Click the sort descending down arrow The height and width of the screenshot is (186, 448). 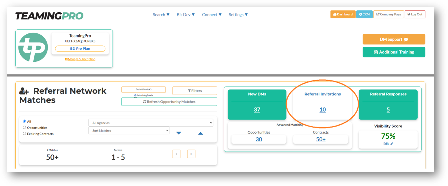coord(179,133)
